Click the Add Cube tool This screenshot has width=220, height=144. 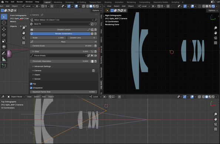tap(4, 66)
